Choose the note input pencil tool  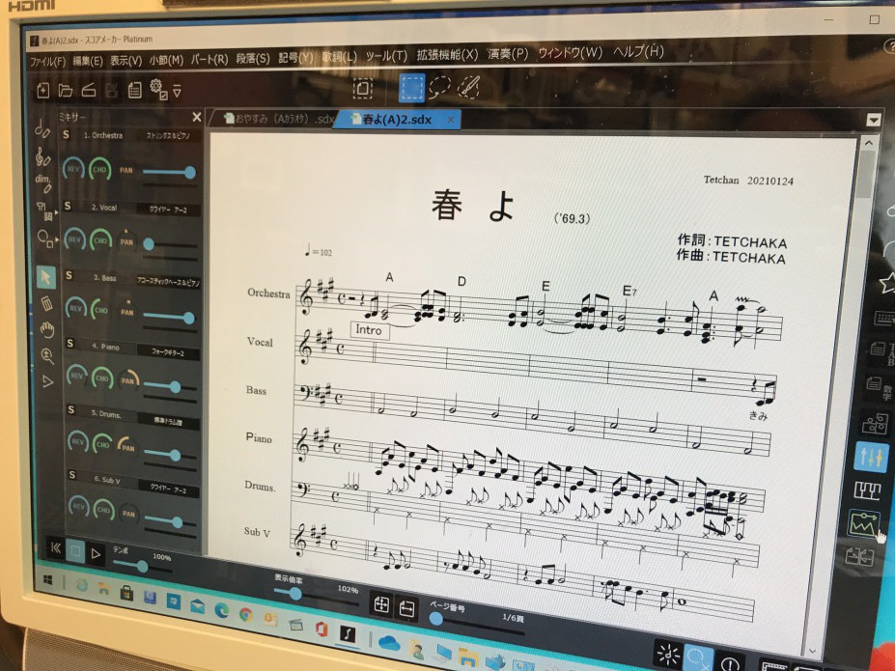click(x=42, y=127)
